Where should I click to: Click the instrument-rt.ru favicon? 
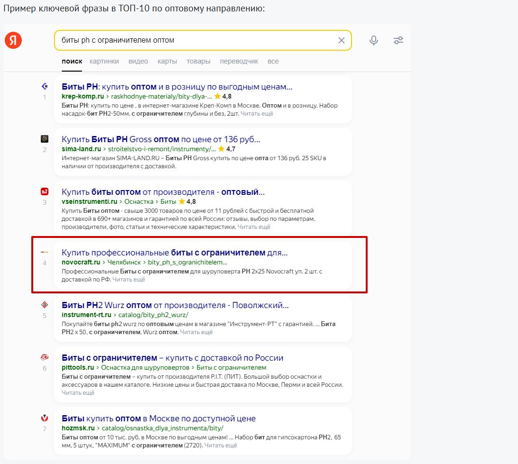point(45,305)
